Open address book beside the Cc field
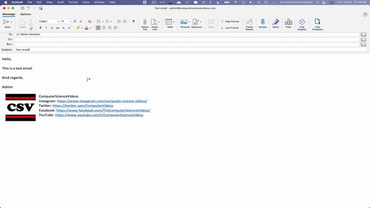 [363, 39]
